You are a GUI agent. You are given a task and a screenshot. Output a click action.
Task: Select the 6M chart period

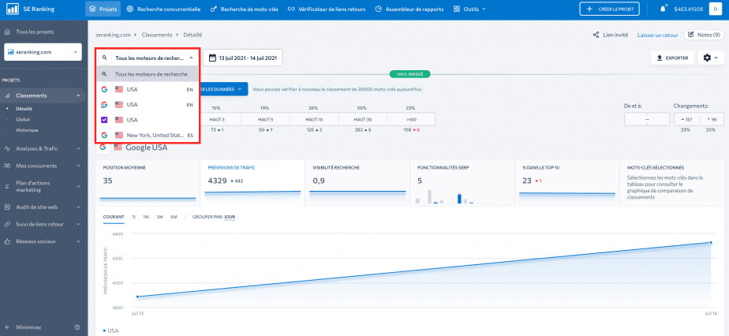[174, 217]
